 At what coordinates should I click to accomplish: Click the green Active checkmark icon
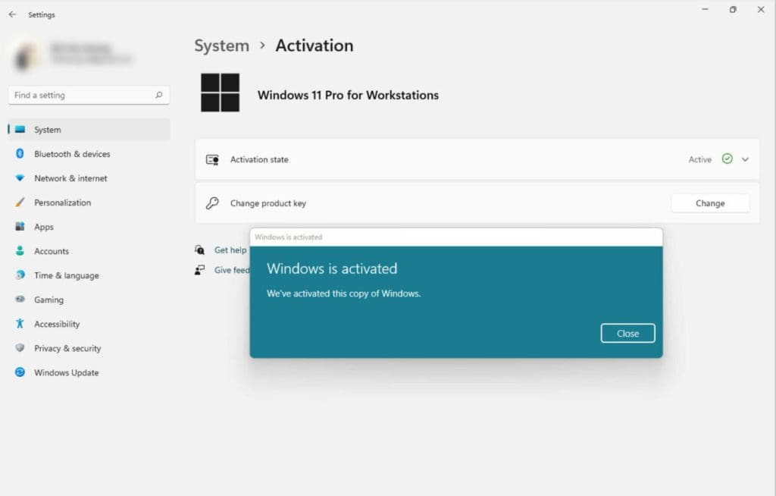727,159
